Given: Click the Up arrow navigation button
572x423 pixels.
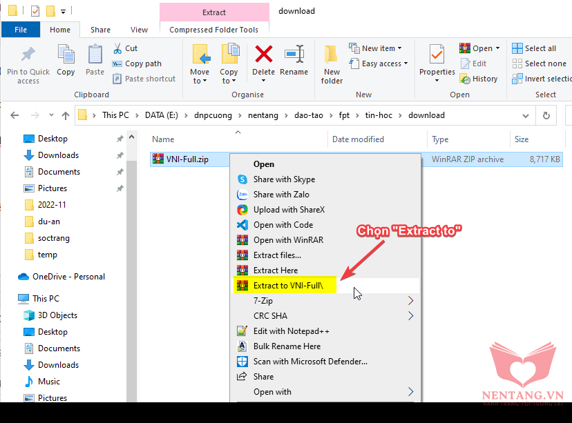Looking at the screenshot, I should [66, 115].
